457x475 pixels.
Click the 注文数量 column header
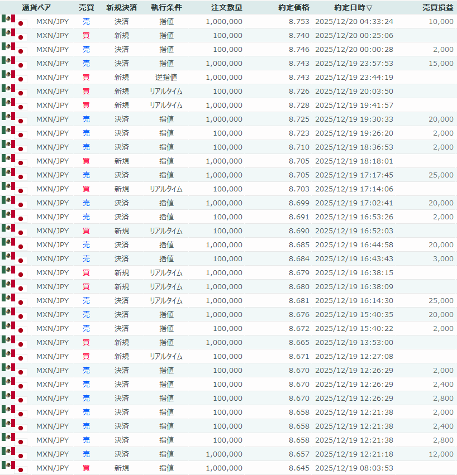(x=227, y=8)
